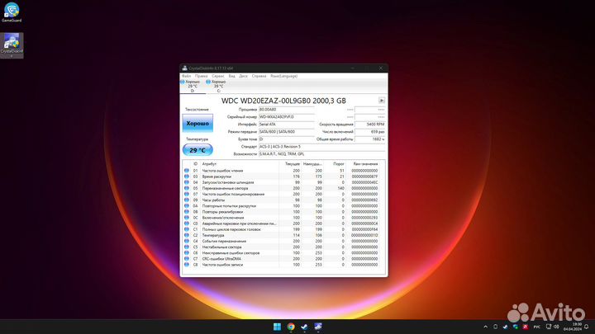This screenshot has width=595, height=334.
Task: Click the 29 °C temperature button
Action: (198, 150)
